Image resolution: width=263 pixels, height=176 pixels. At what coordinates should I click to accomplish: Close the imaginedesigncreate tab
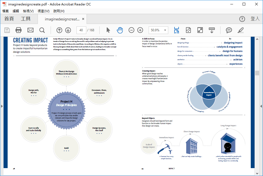pyautogui.click(x=83, y=19)
